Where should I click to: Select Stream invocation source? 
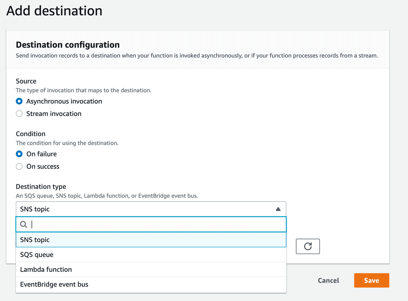click(x=19, y=114)
